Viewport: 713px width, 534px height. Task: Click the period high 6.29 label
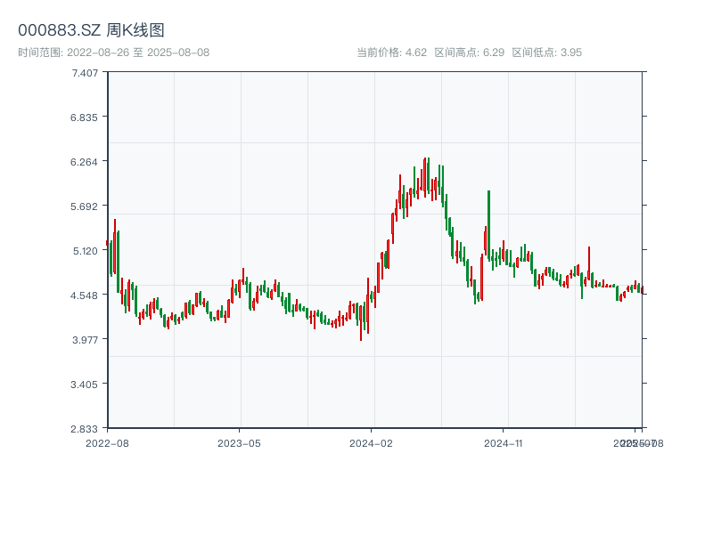pos(469,53)
